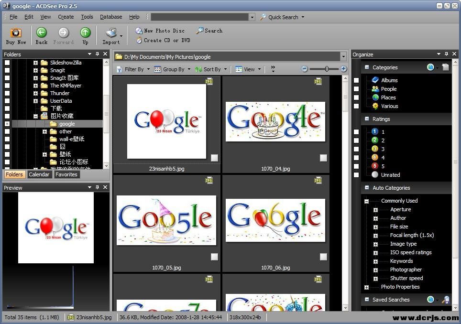This screenshot has height=324, width=461.
Task: Click the green Up arrow icon
Action: (85, 32)
